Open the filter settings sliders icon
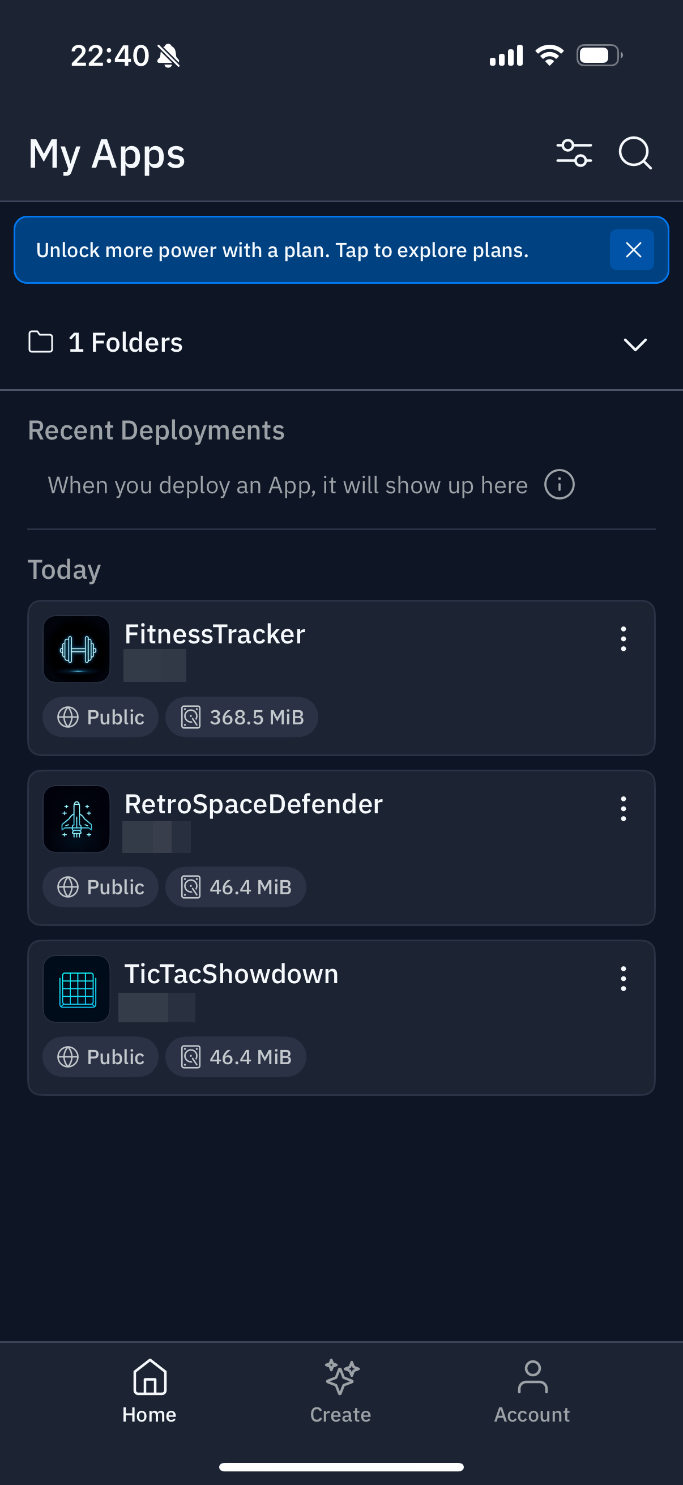The height and width of the screenshot is (1485, 683). click(574, 153)
